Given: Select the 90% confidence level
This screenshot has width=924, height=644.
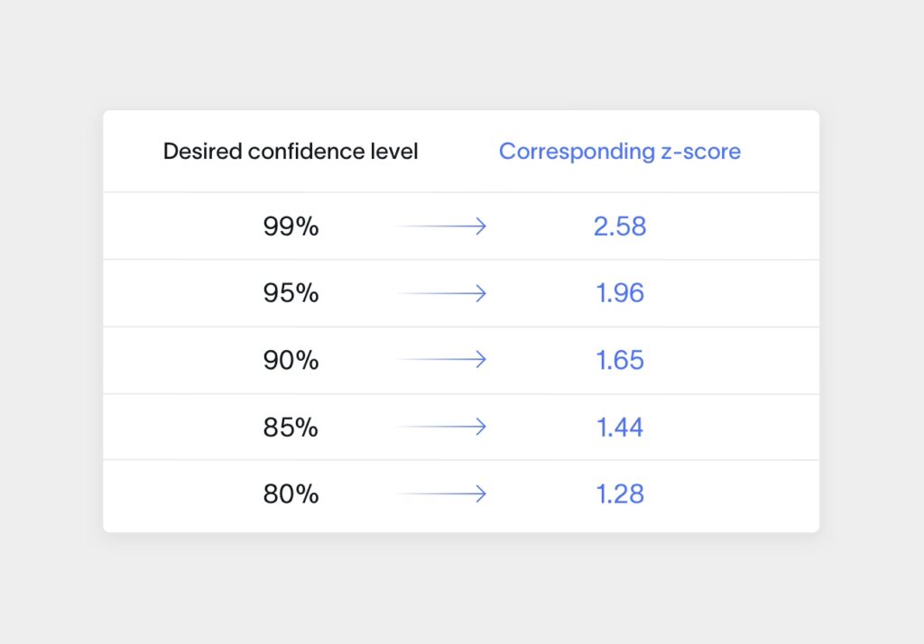Looking at the screenshot, I should (291, 360).
